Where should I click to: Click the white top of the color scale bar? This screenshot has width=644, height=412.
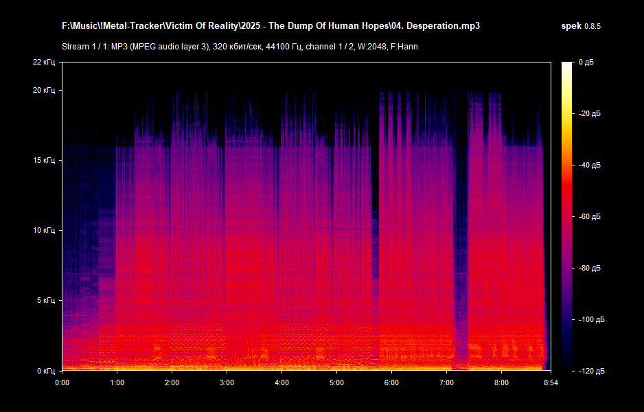[x=566, y=66]
